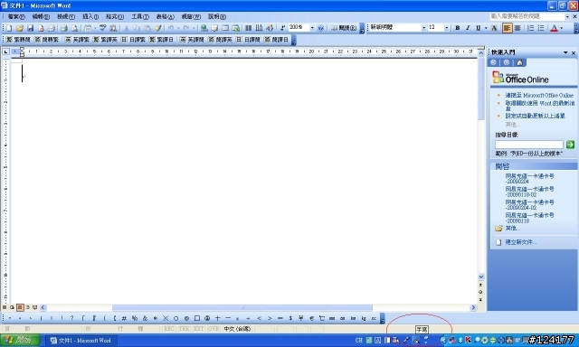Open undo history dropdown arrow
Viewport: 579px width, 347px height.
pos(178,28)
